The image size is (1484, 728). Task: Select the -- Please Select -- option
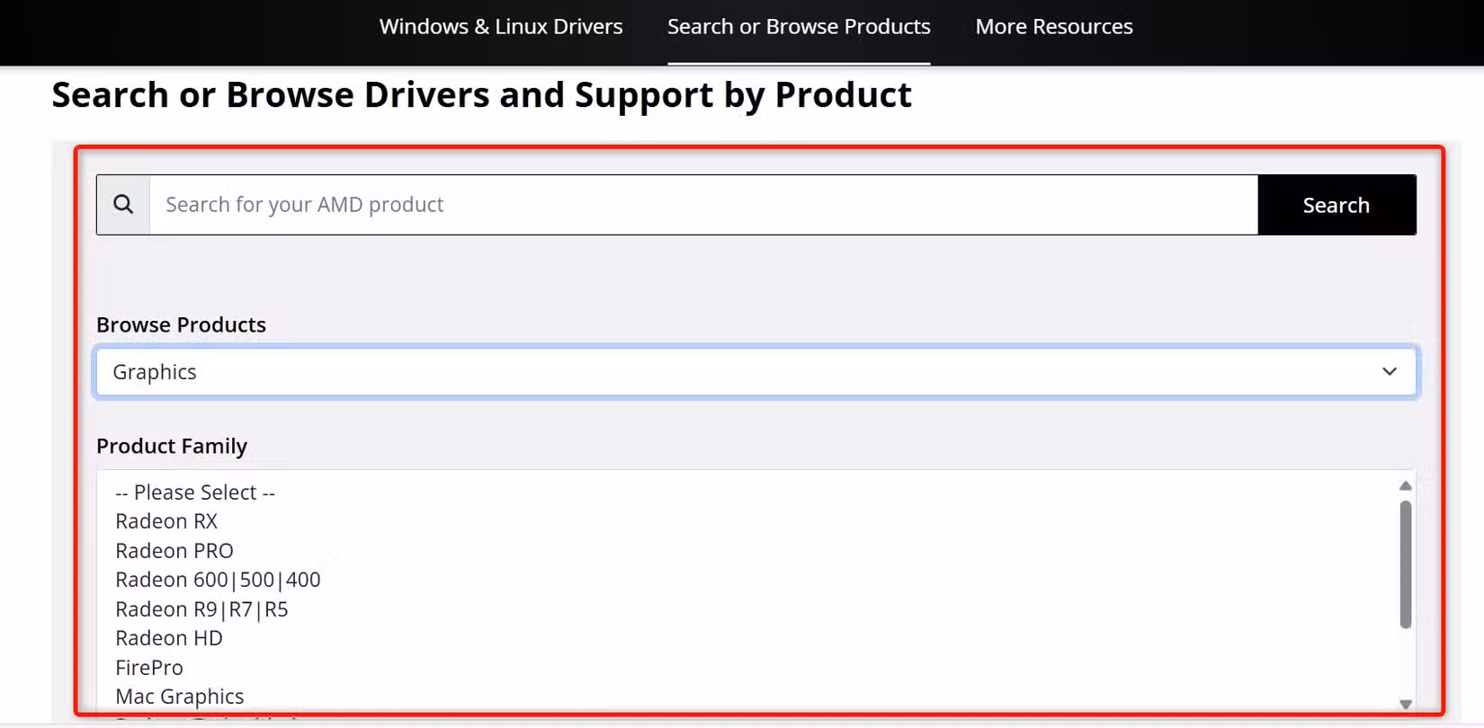195,493
